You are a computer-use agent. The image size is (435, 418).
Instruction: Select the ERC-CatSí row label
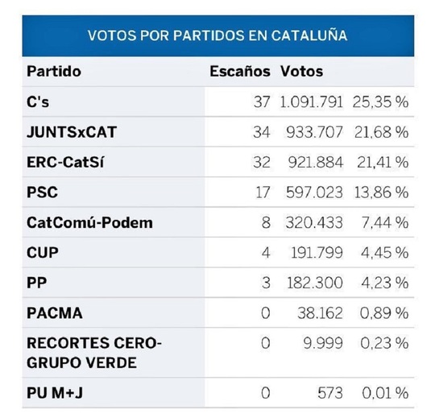click(65, 162)
